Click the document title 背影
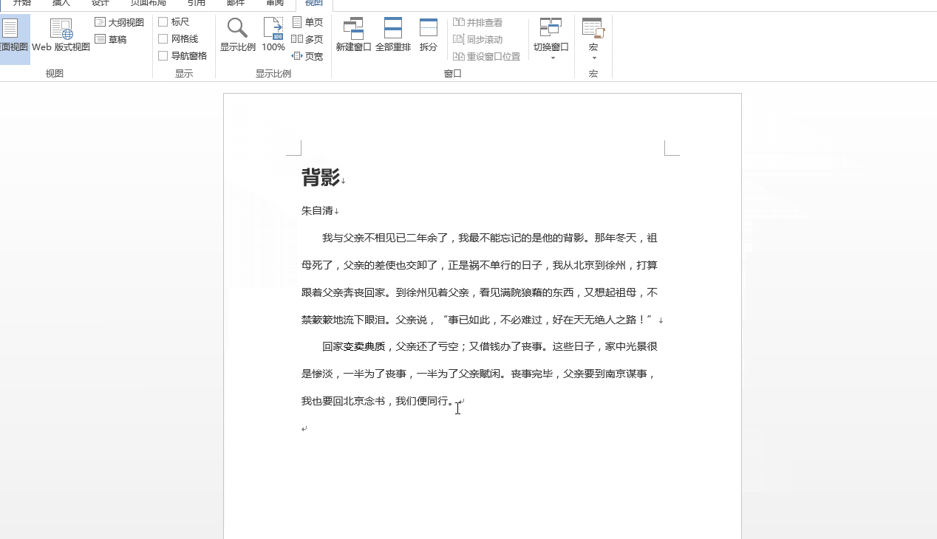This screenshot has height=539, width=937. pos(321,178)
